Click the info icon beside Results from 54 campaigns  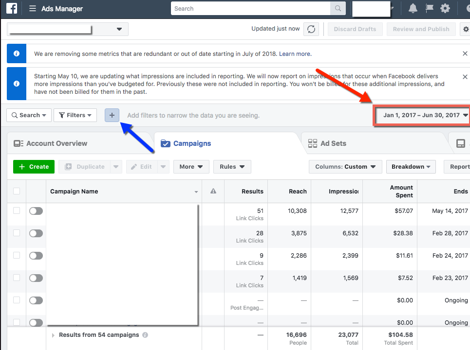[145, 335]
